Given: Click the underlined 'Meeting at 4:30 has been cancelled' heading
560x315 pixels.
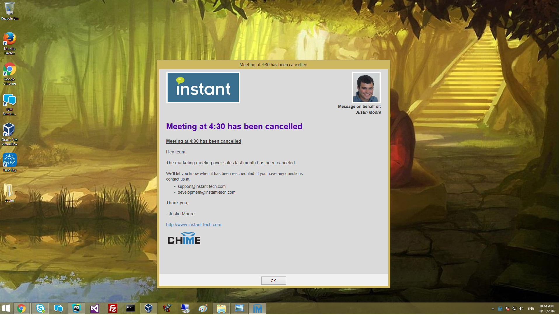Looking at the screenshot, I should point(204,141).
